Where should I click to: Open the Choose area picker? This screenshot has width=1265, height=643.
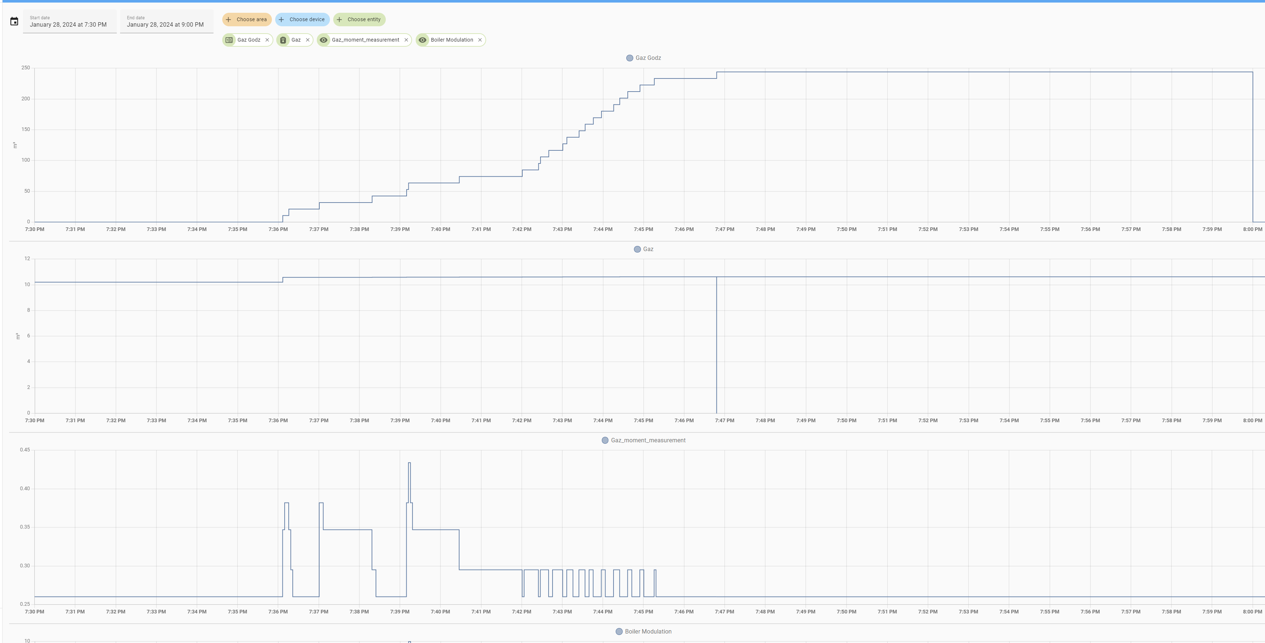tap(246, 20)
